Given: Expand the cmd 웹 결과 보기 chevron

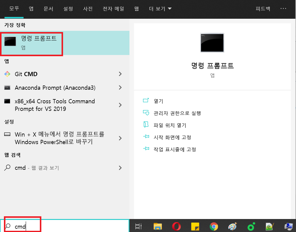Looking at the screenshot, I should pos(120,168).
